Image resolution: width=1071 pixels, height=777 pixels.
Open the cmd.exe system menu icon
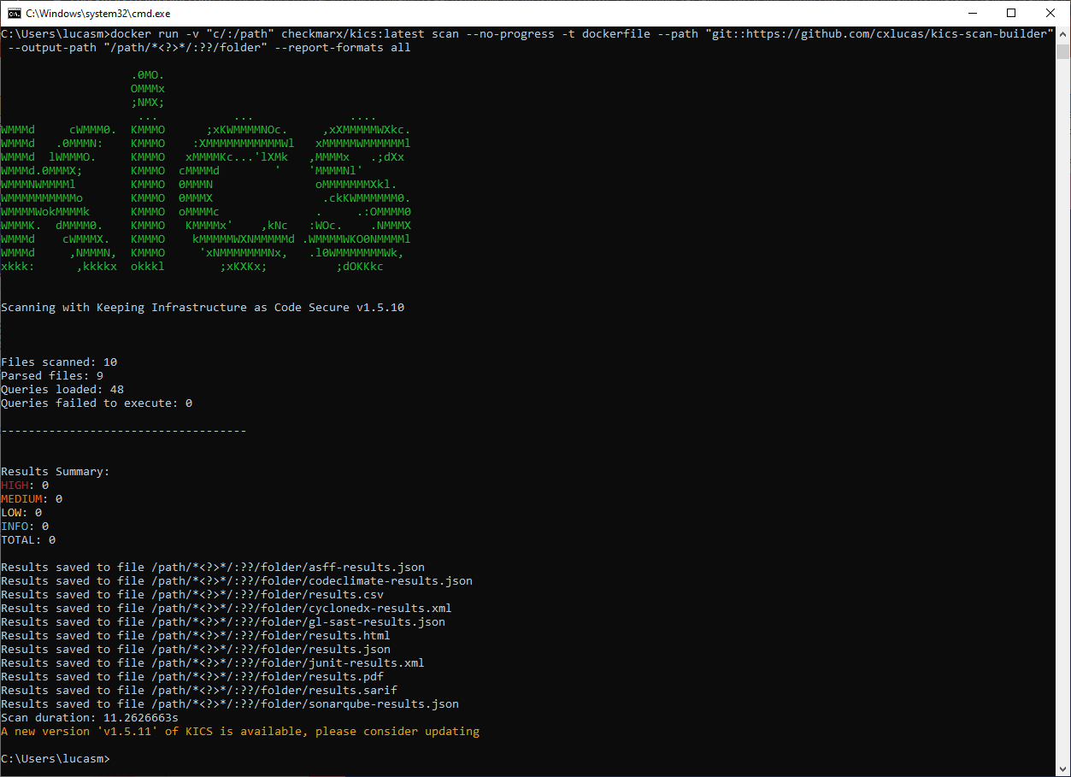[x=14, y=14]
